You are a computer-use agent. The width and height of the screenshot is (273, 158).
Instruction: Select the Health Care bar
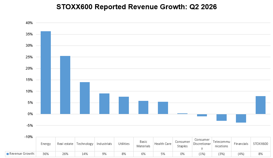click(x=163, y=108)
